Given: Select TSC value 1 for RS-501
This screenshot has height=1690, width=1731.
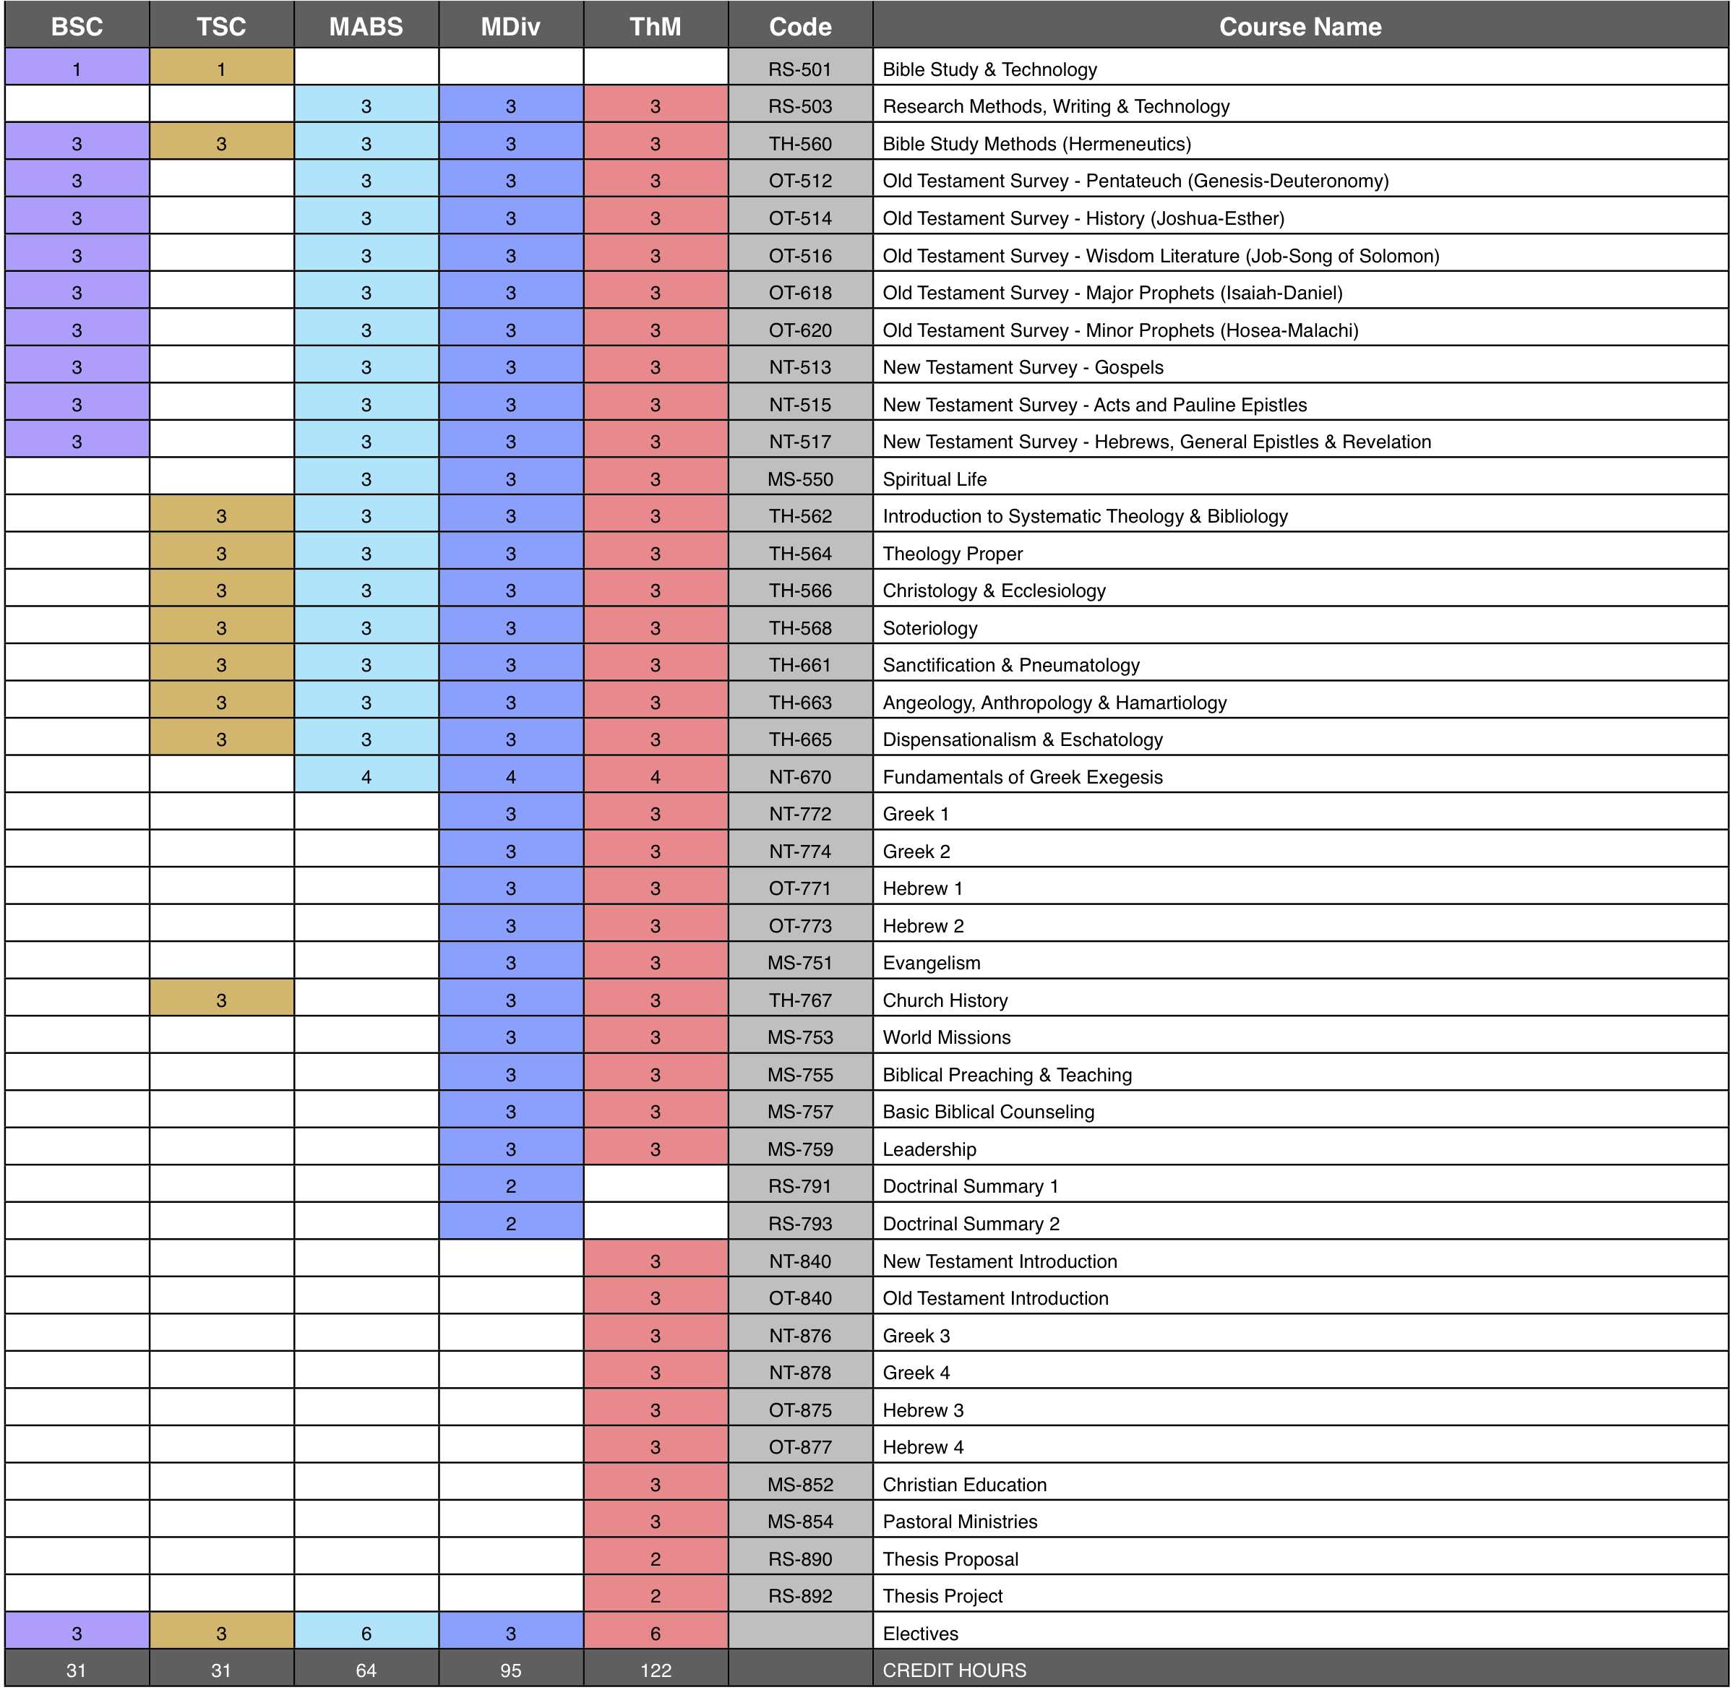Looking at the screenshot, I should [222, 69].
